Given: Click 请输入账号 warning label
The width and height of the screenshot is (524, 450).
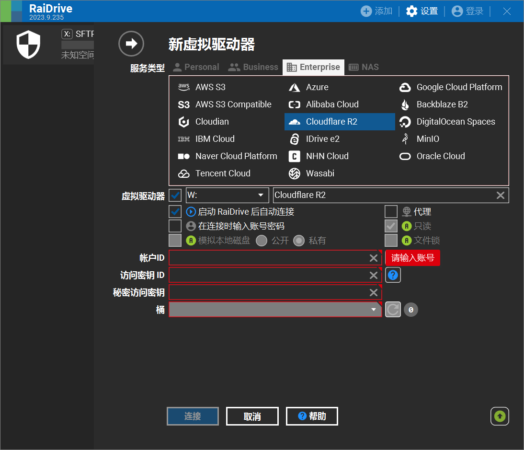Looking at the screenshot, I should 413,258.
